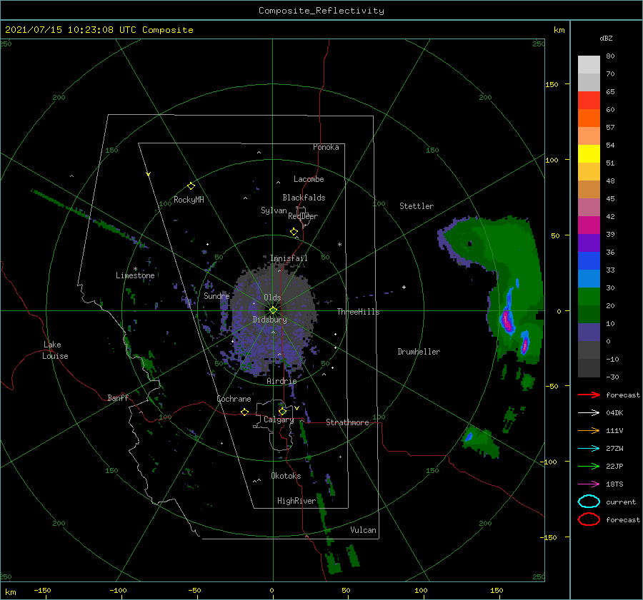Click the yellow diamond radar center marker
Image resolution: width=643 pixels, height=600 pixels.
click(273, 310)
